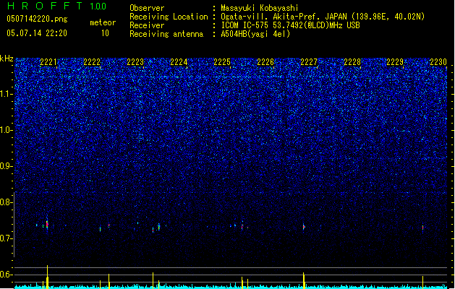
Task: Click the ICOM IC-575 receiver text
Action: click(290, 25)
